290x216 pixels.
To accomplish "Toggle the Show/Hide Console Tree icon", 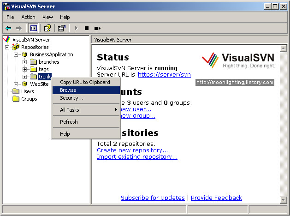I will 34,28.
